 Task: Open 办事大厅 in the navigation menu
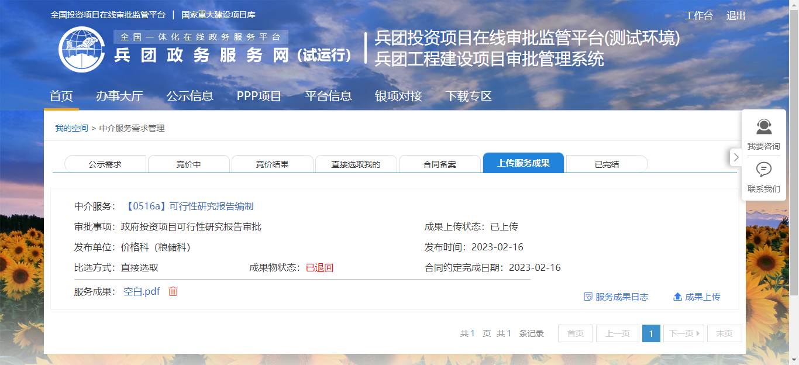coord(119,97)
